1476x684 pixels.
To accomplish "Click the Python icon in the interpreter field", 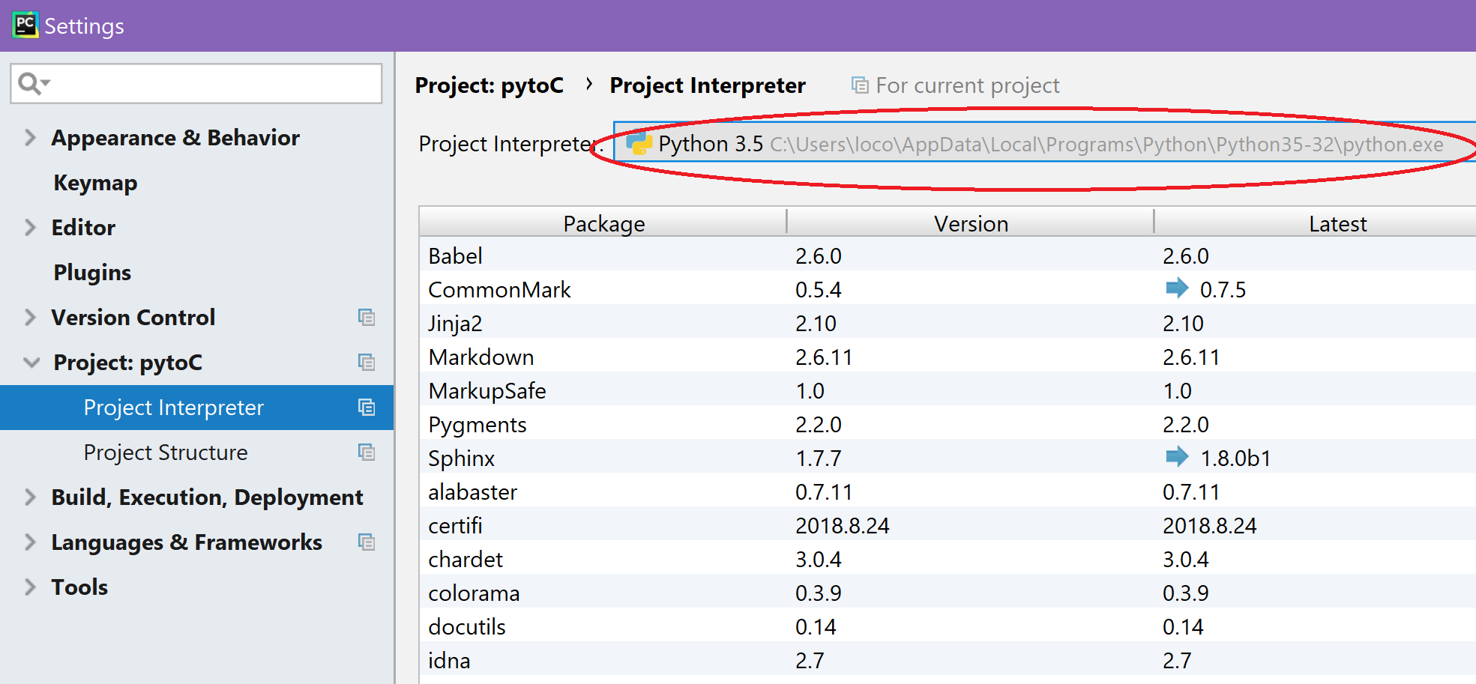I will point(639,142).
